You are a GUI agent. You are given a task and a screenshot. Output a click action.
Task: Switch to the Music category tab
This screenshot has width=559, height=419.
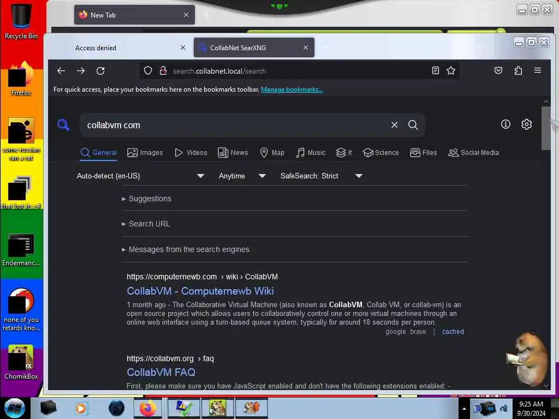point(311,153)
